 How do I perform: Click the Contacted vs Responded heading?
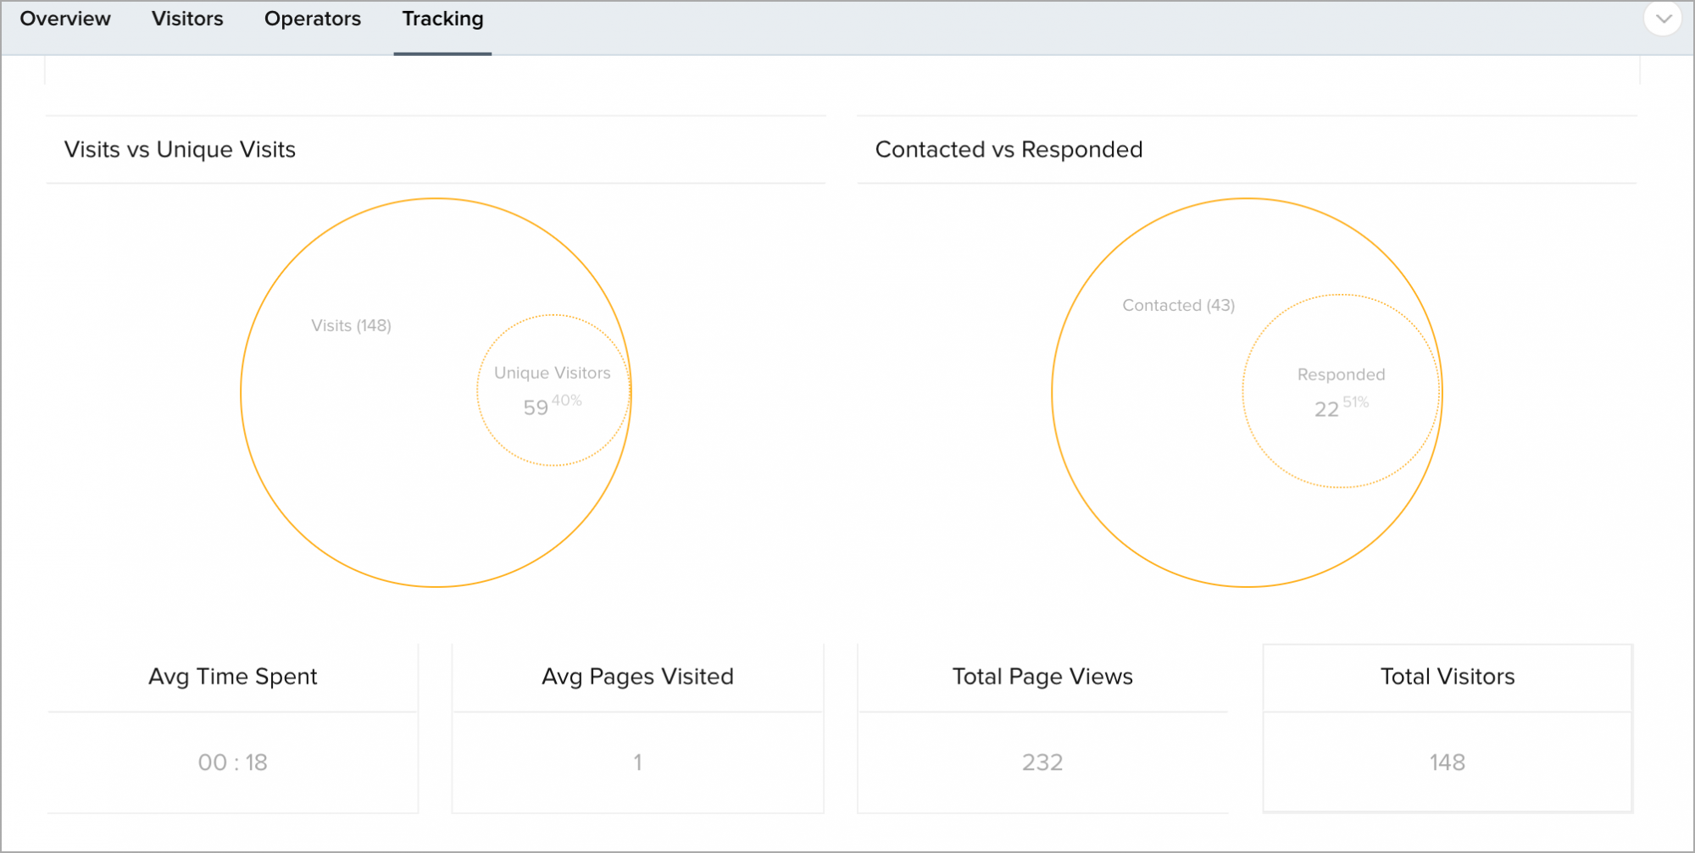[1009, 150]
